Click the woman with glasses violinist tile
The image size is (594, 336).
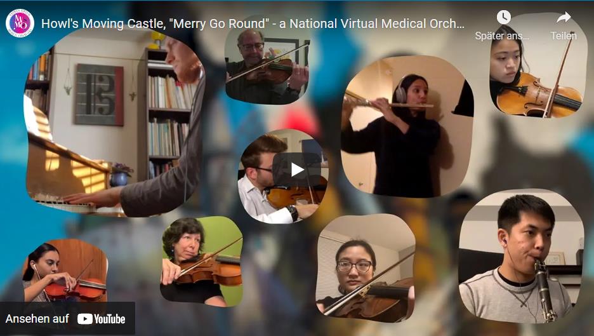[x=366, y=269]
